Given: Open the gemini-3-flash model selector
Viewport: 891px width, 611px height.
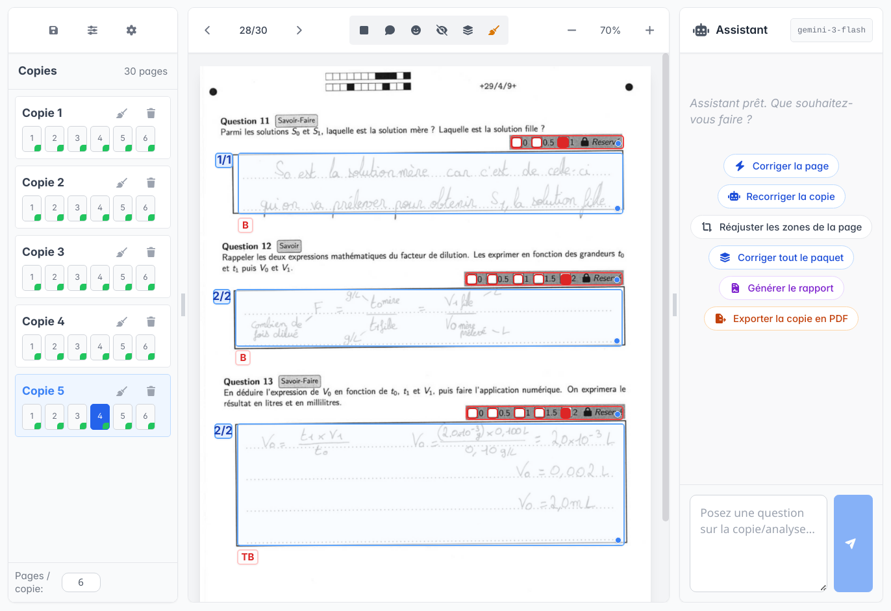Looking at the screenshot, I should (x=831, y=31).
